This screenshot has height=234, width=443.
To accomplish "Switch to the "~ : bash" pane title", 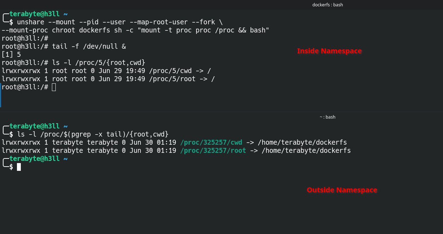I will coord(327,117).
